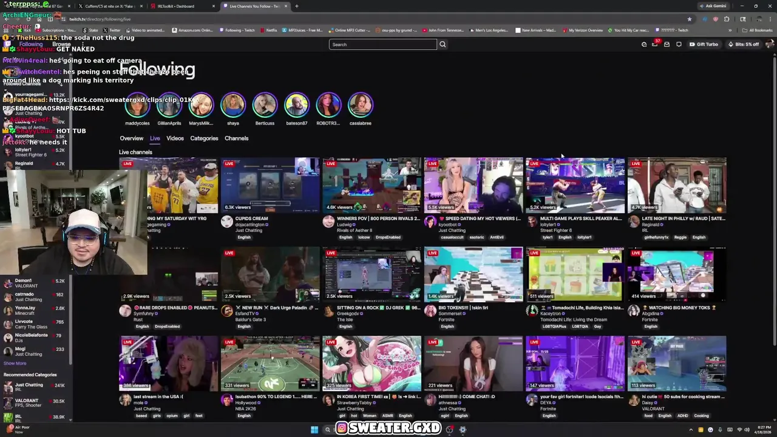Open Sommerset channel avatar

tap(430, 311)
